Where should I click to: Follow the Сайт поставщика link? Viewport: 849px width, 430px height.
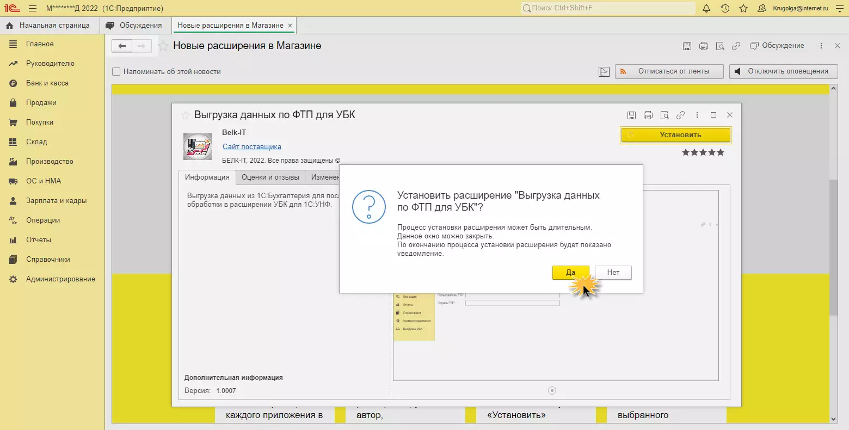[252, 146]
